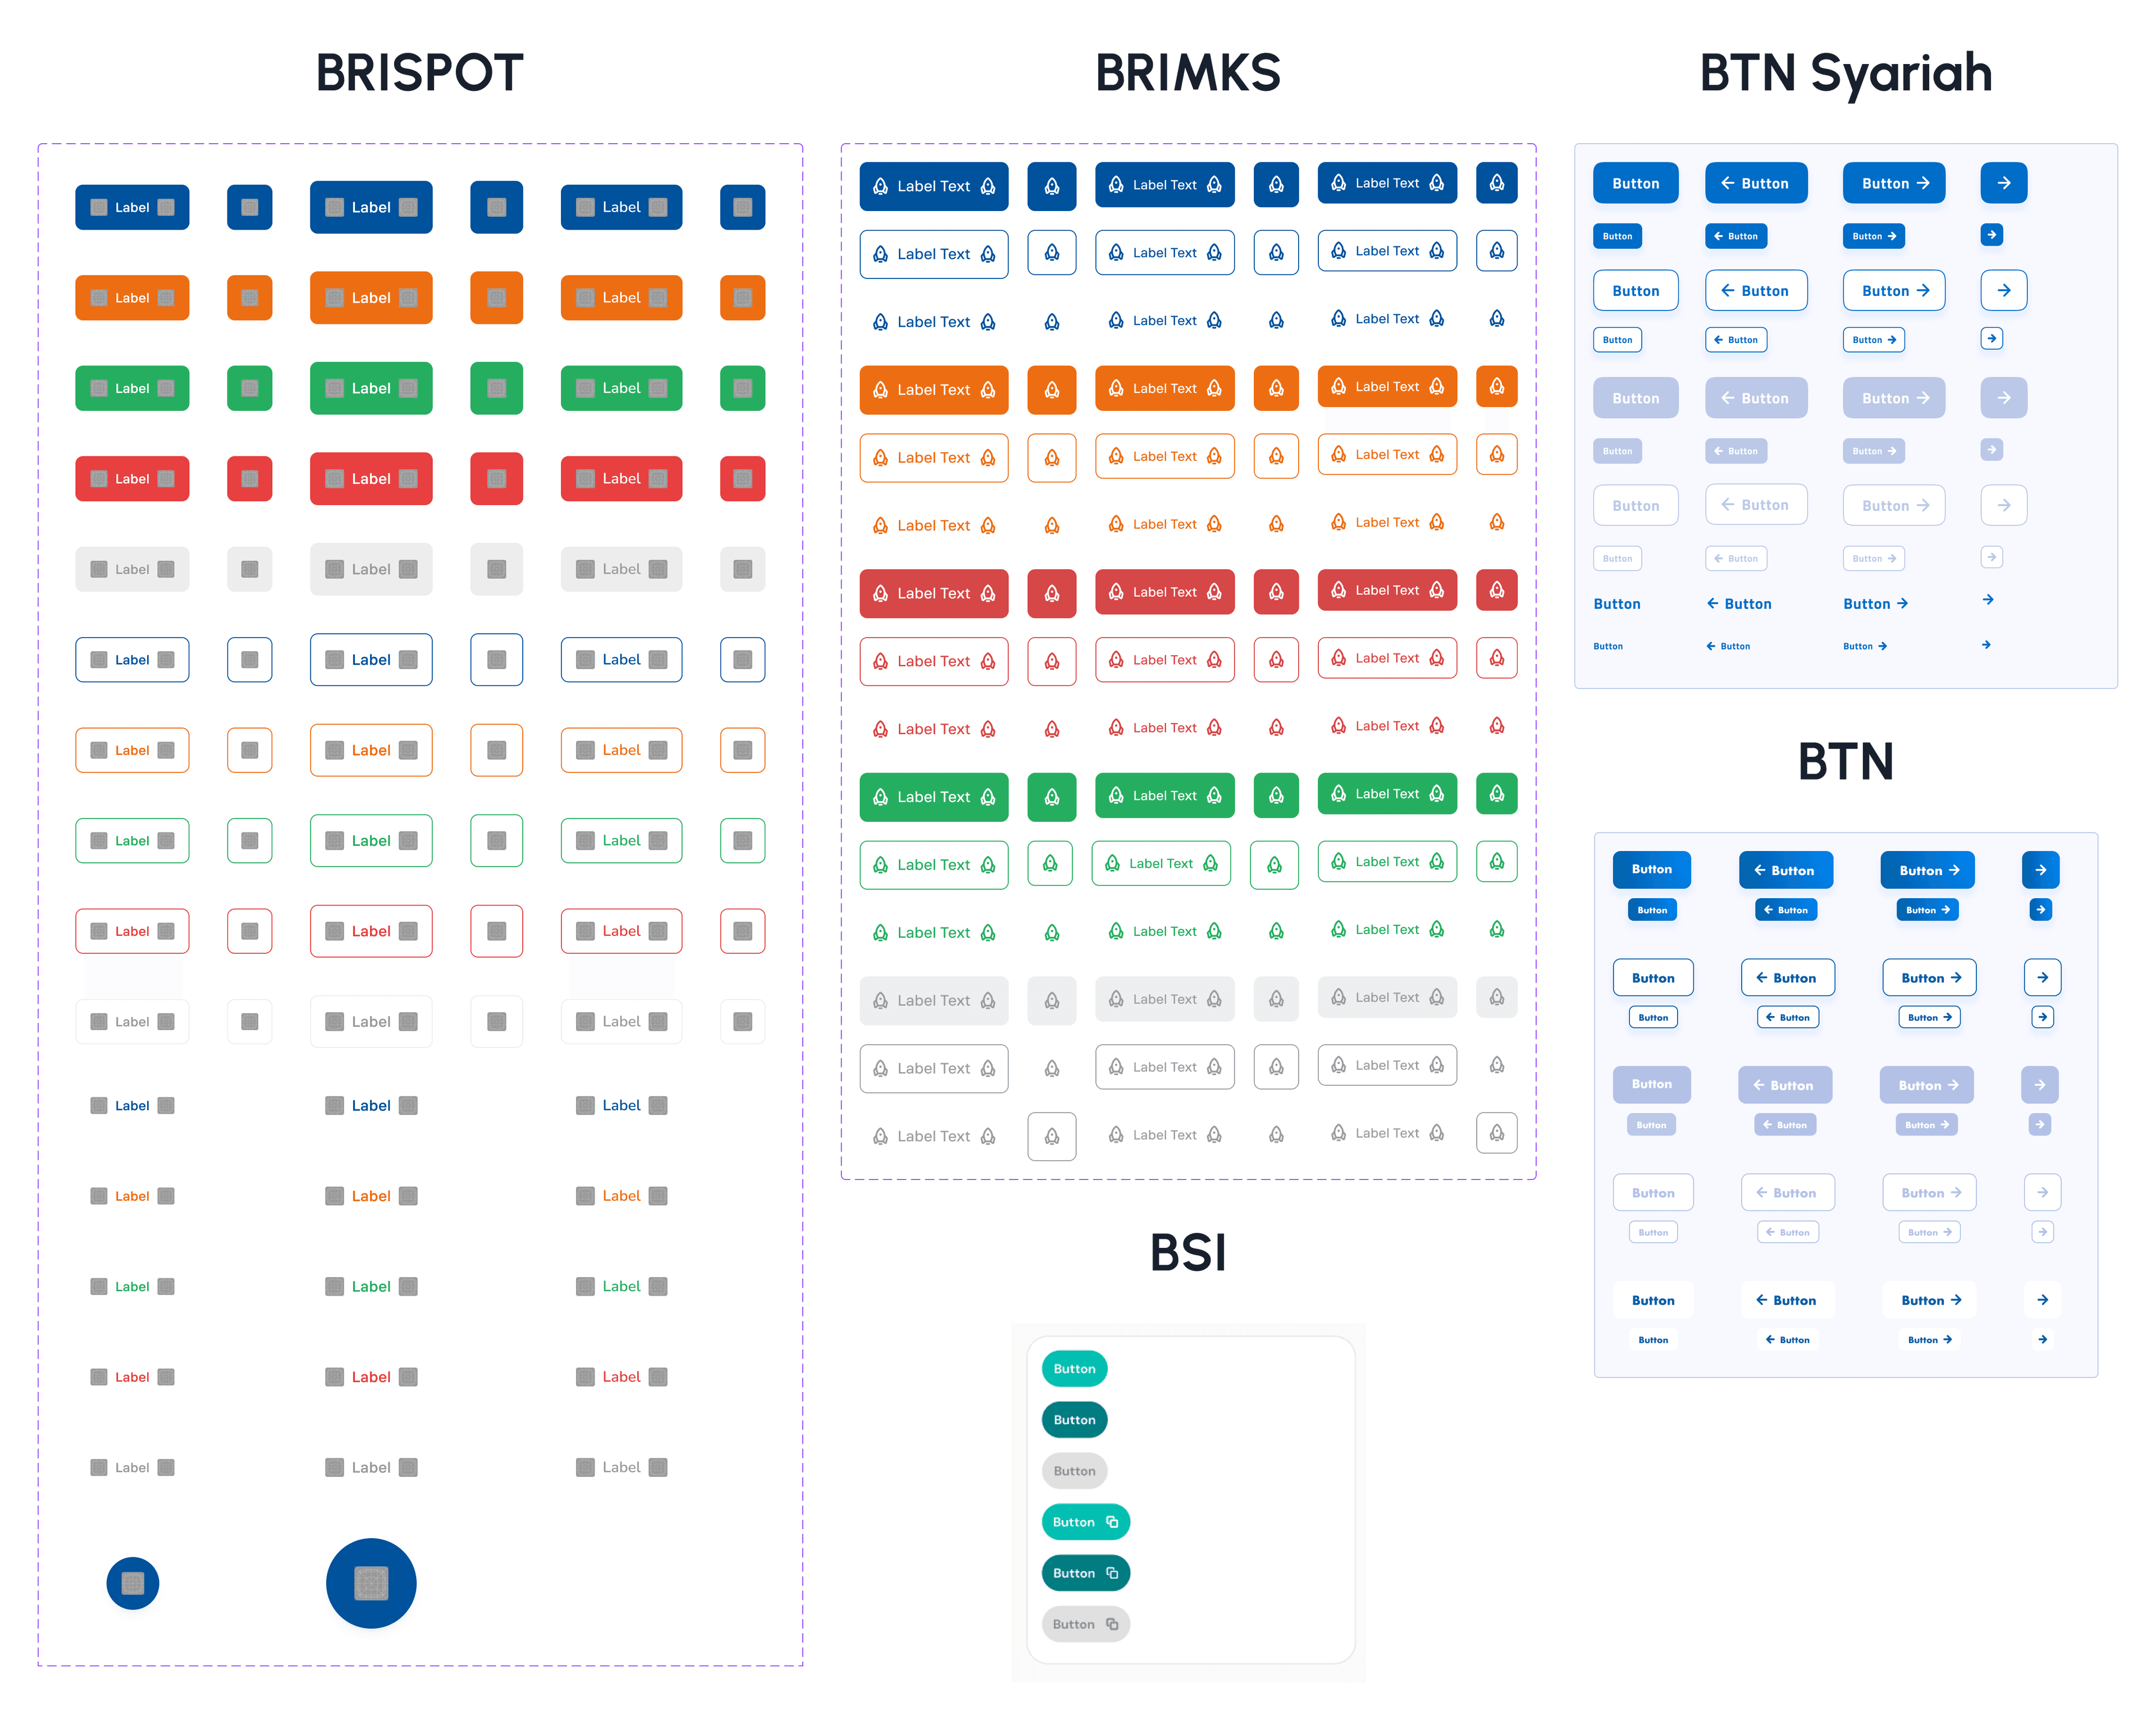This screenshot has width=2156, height=1720.
Task: Click the BTN panel's large lavender disabled arrow-only button
Action: pyautogui.click(x=2039, y=1084)
